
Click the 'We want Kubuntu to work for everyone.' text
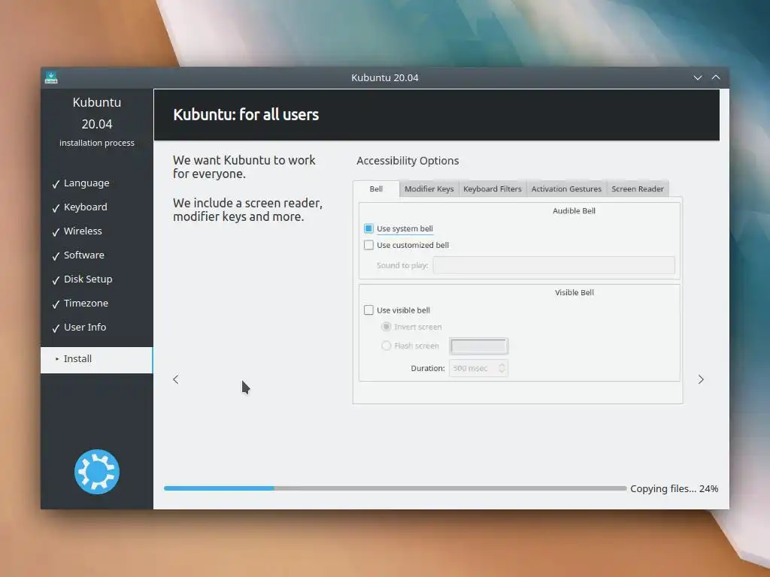244,167
